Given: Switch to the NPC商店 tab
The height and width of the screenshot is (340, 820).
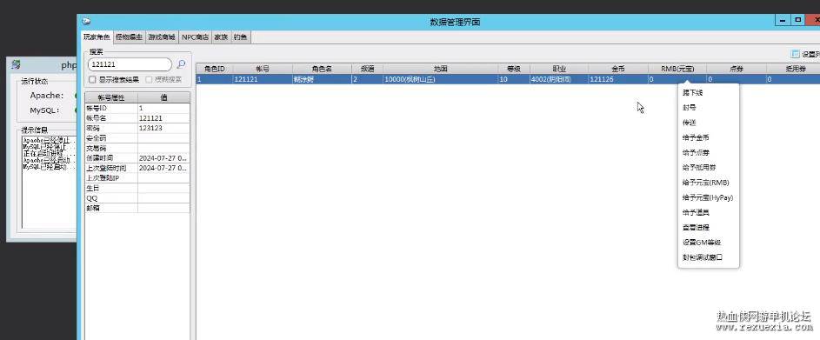Looking at the screenshot, I should pyautogui.click(x=195, y=37).
